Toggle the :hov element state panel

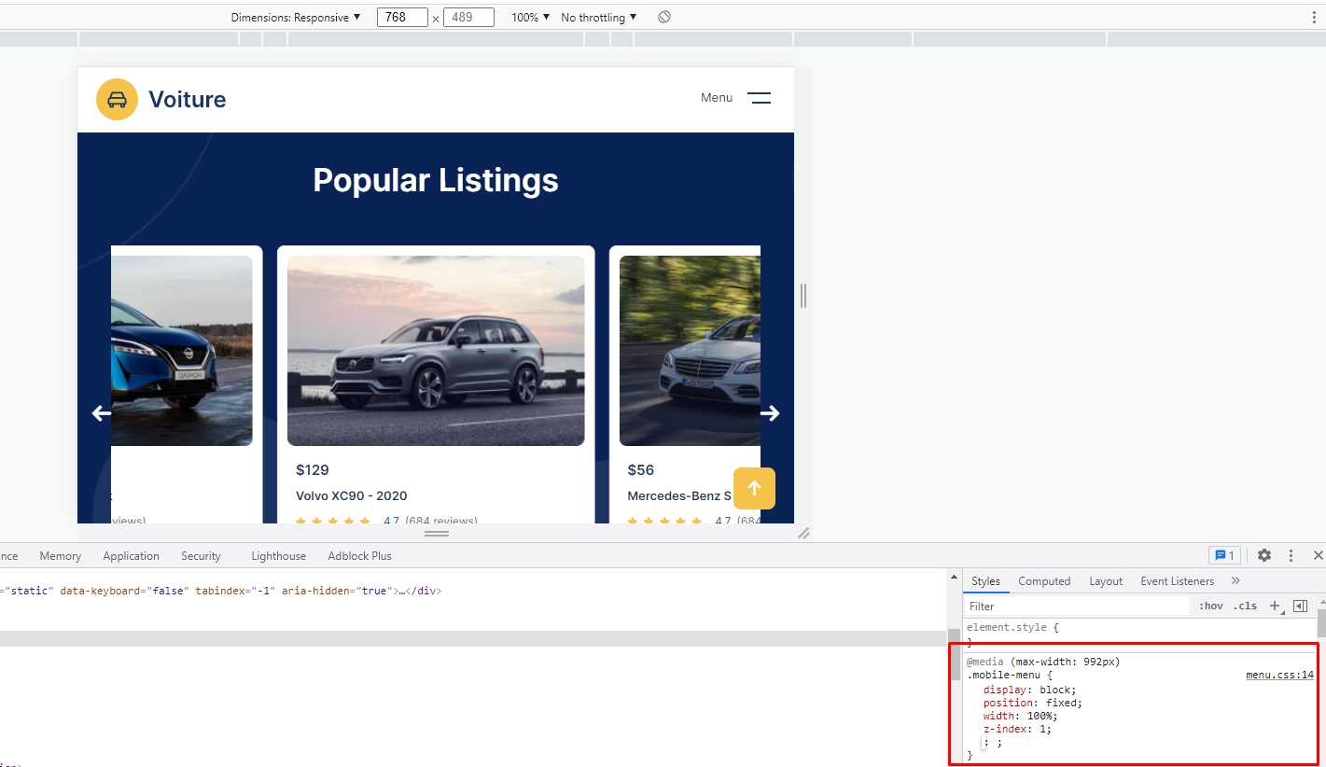coord(1211,607)
